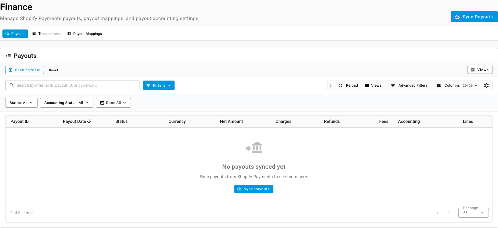Sort by Charges column header
This screenshot has width=498, height=228.
click(283, 121)
